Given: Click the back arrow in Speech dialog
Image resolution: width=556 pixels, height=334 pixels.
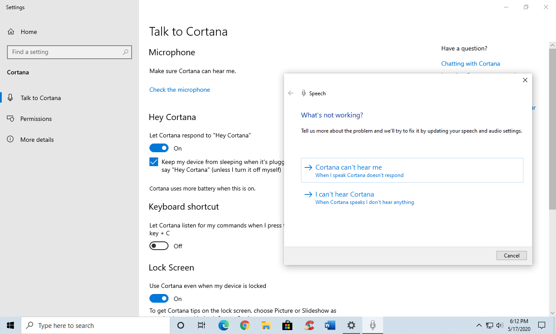Looking at the screenshot, I should click(291, 93).
